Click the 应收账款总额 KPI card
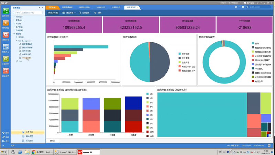The height and width of the screenshot is (155, 275). coord(74,25)
